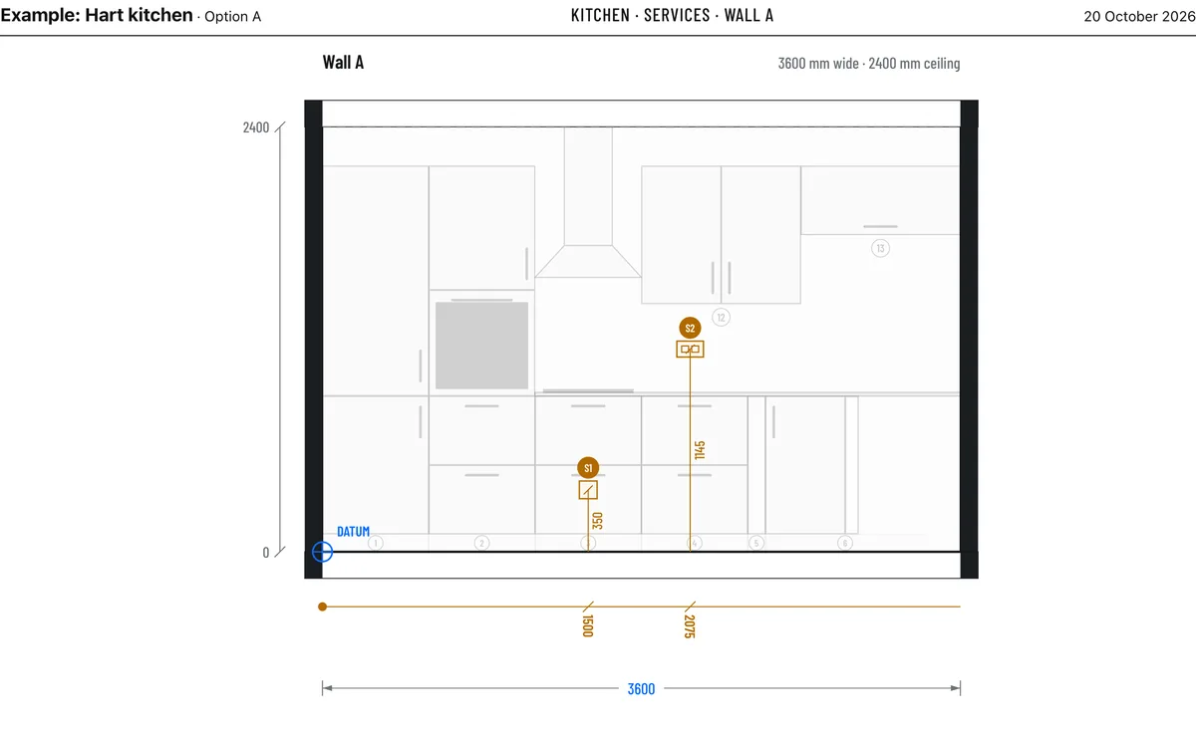This screenshot has width=1196, height=729.
Task: Click the single socket symbol below S1
Action: pos(588,490)
